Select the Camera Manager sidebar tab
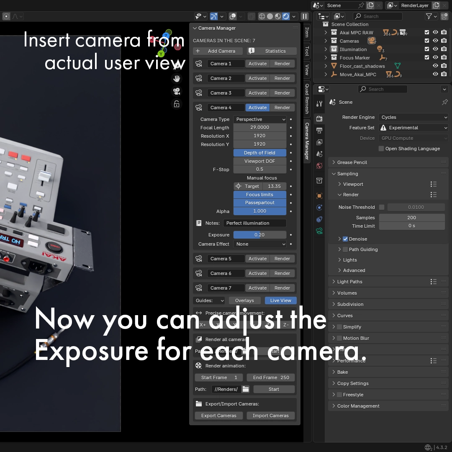452x452 pixels. pyautogui.click(x=307, y=141)
